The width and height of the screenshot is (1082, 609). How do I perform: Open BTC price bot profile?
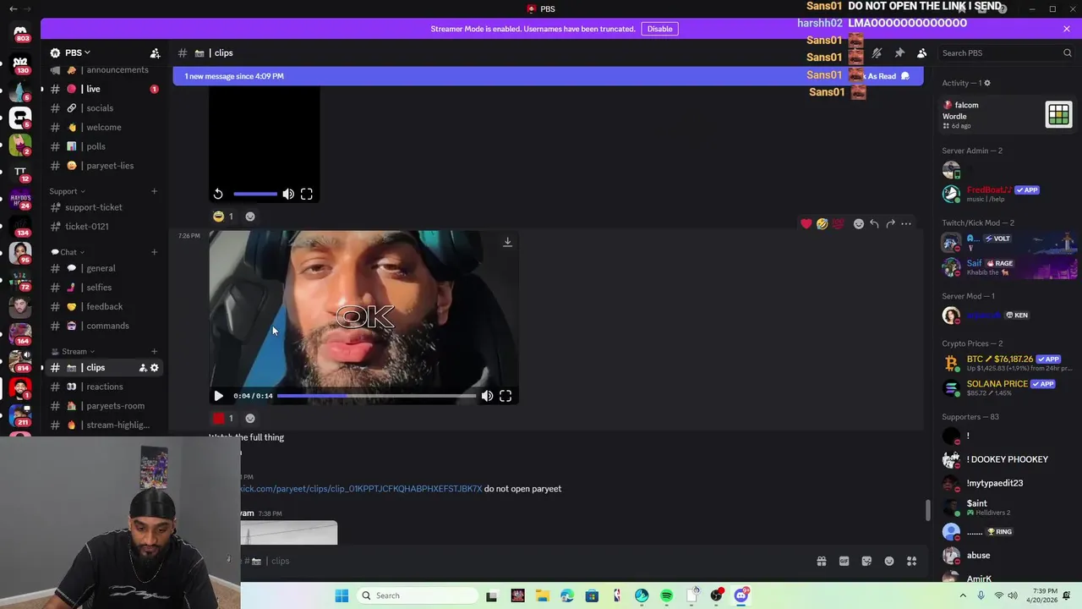(x=1006, y=363)
